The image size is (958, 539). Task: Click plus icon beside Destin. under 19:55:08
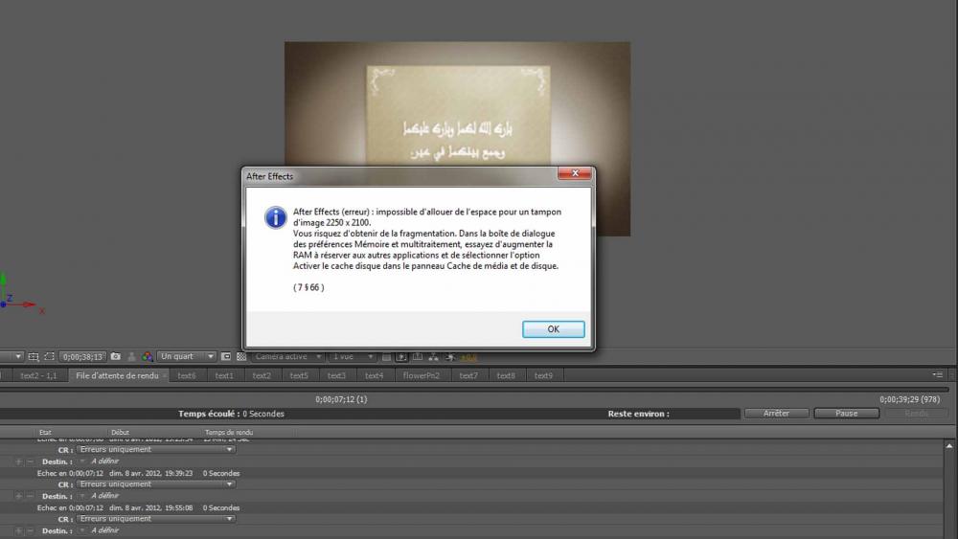click(18, 531)
